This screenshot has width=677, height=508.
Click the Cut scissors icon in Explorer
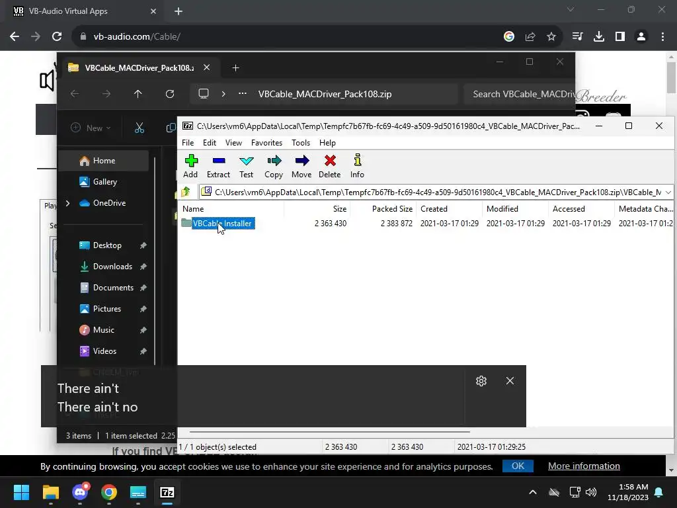click(x=139, y=128)
